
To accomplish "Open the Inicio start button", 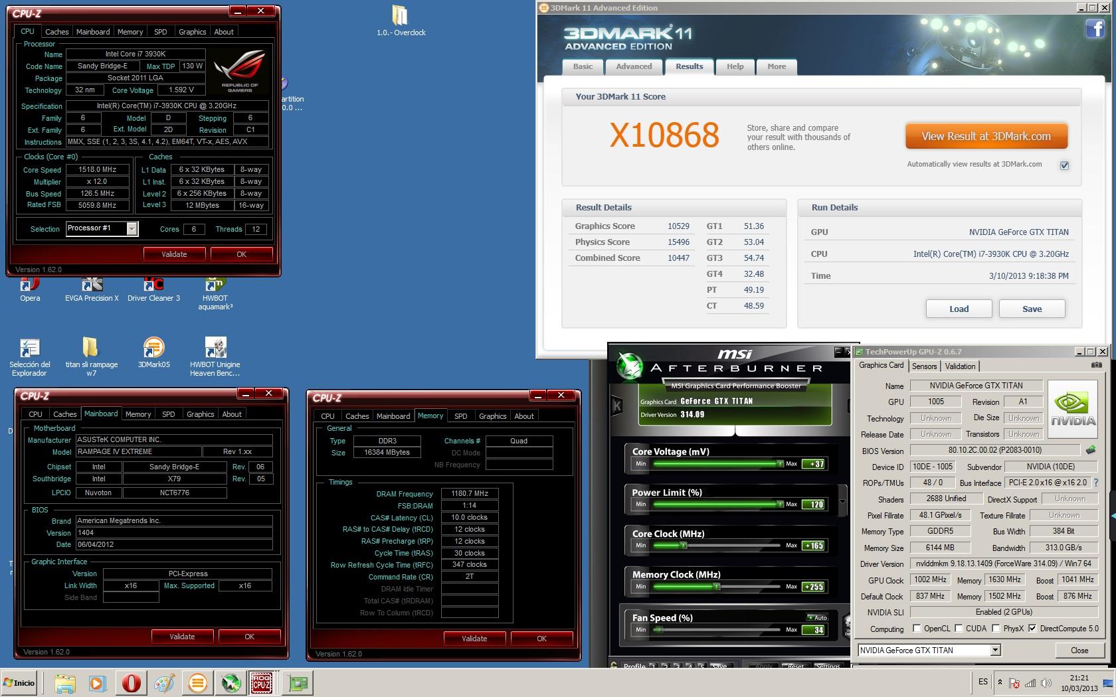I will point(19,683).
